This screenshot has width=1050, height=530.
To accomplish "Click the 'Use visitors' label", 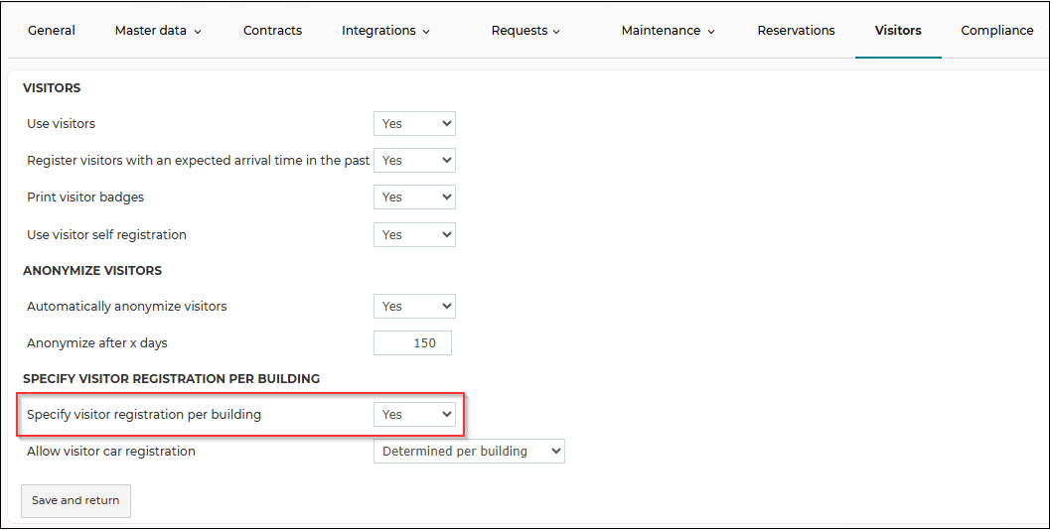I will point(61,124).
